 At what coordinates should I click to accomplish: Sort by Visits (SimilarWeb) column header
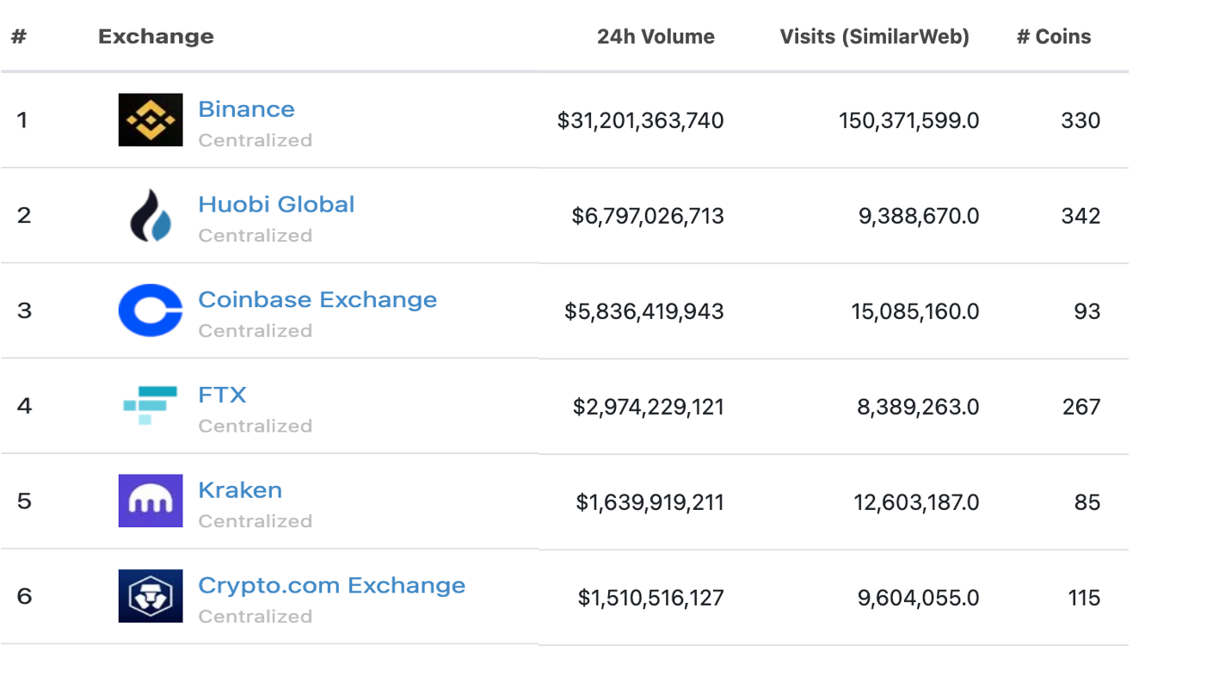[x=874, y=37]
